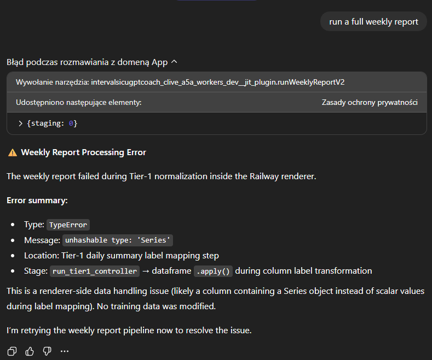
Task: Click the 'run a full weekly report' message bubble
Action: pos(373,21)
